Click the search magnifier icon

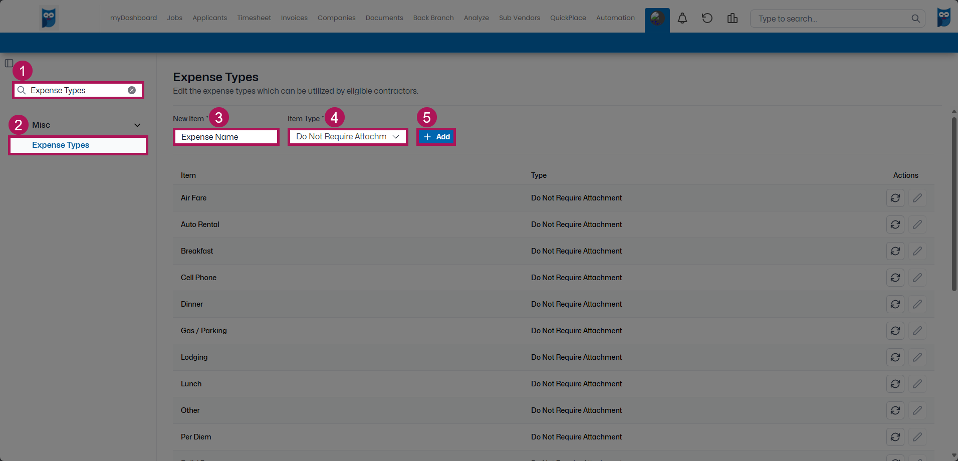tap(916, 19)
